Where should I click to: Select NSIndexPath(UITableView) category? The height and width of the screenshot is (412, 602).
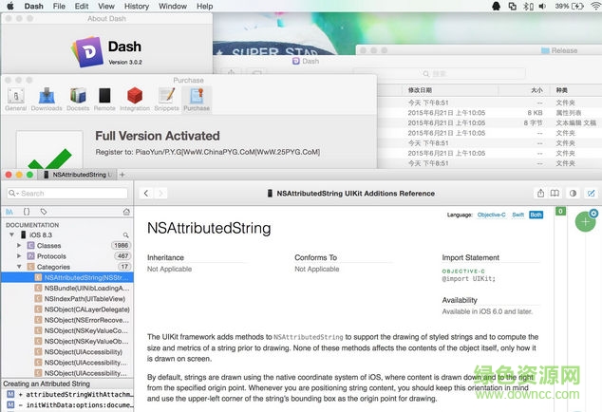pyautogui.click(x=67, y=299)
